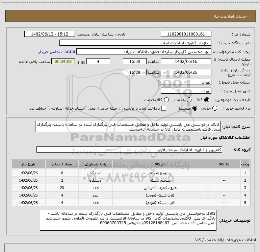
Task: Click the گروه کالا field کامپیوتر و فناوری
Action: tap(129, 150)
